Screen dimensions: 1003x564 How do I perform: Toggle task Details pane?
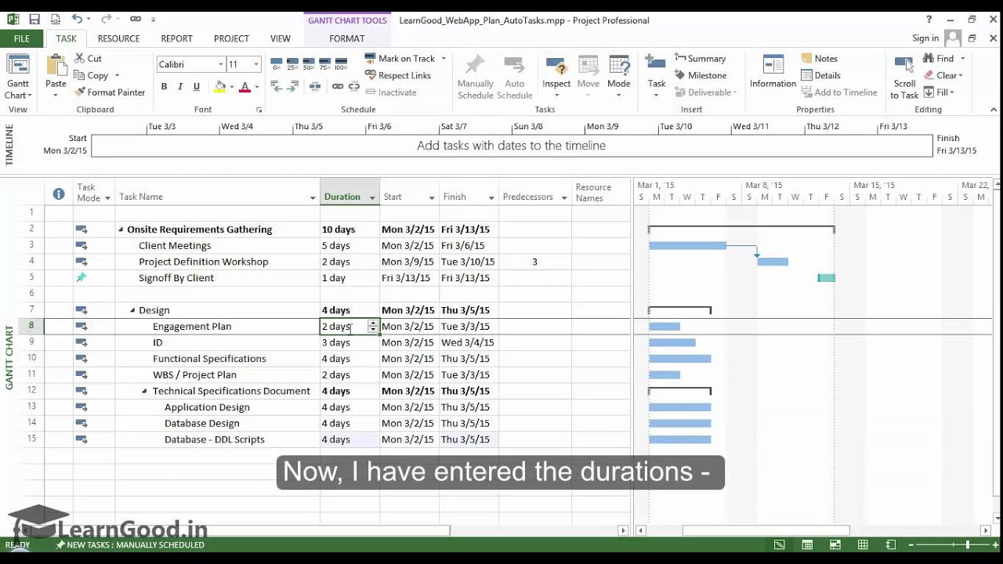click(x=820, y=75)
